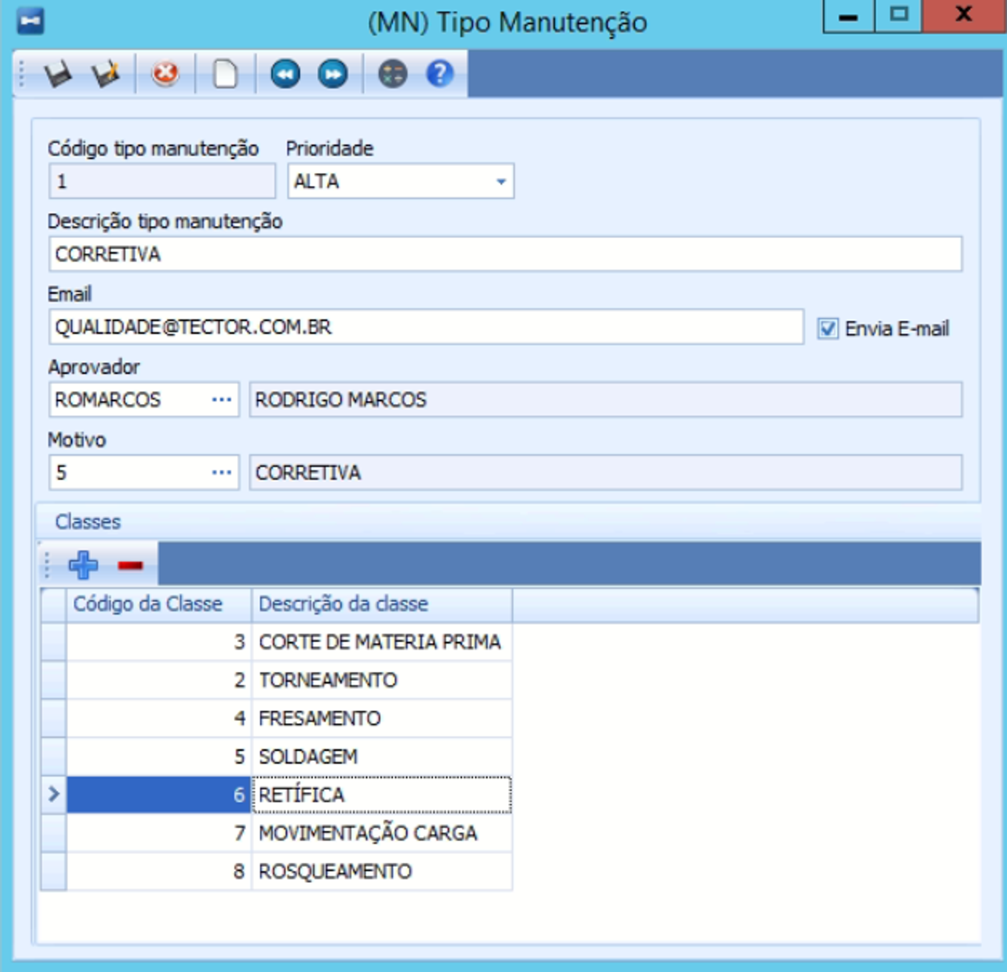Open the Motivo lookup ellipsis button

(x=222, y=472)
